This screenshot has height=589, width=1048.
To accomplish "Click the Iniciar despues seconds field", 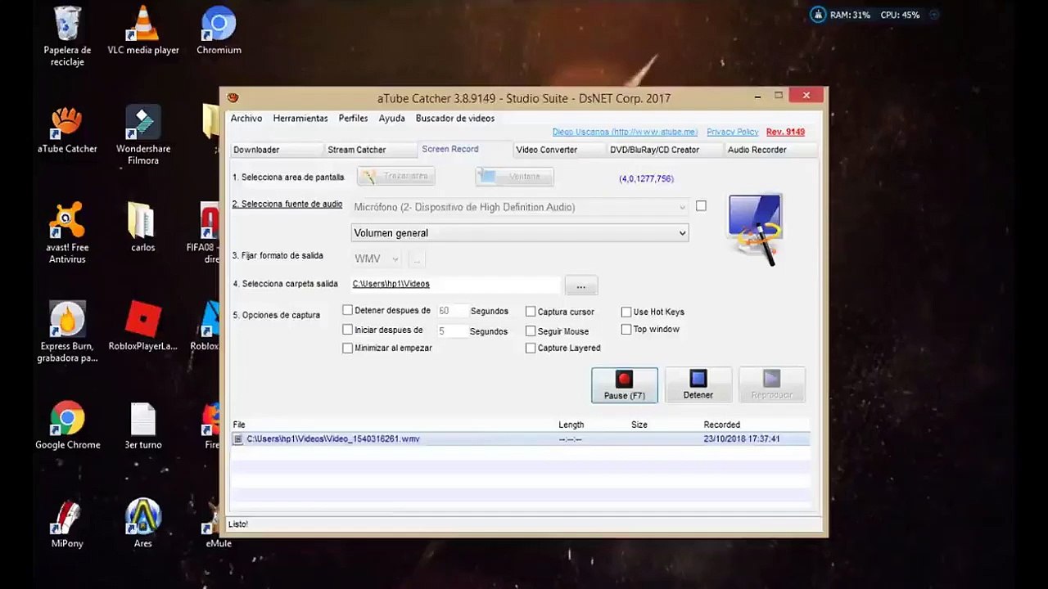I will coord(451,331).
